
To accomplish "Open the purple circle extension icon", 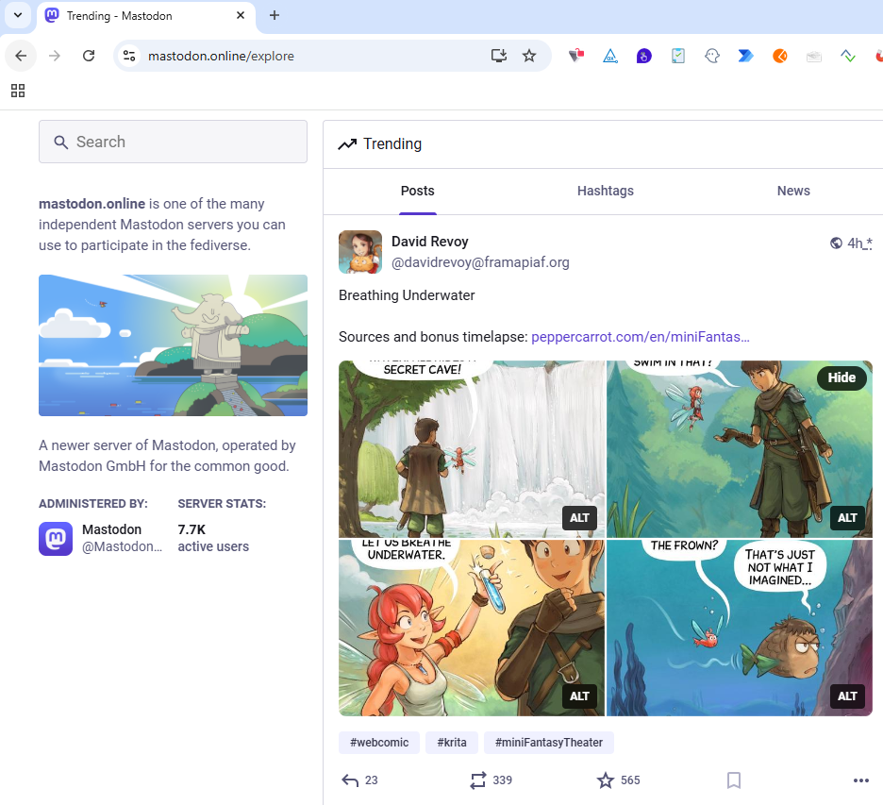I will click(644, 56).
